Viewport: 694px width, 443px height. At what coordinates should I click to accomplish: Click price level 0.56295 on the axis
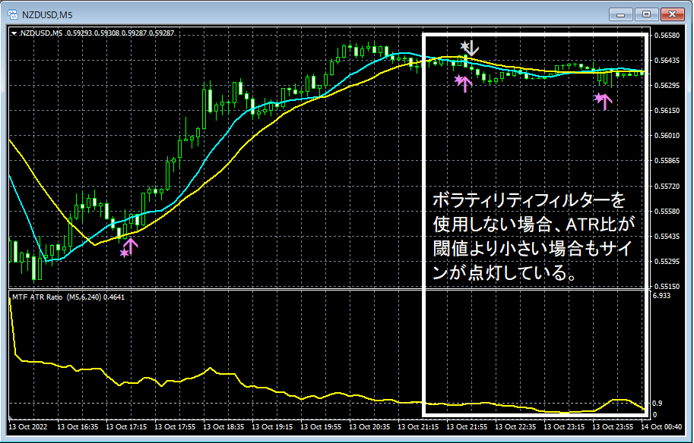click(x=667, y=85)
